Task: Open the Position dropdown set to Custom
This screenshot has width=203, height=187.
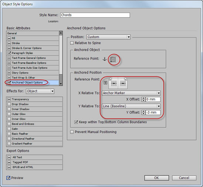Action: pyautogui.click(x=108, y=37)
